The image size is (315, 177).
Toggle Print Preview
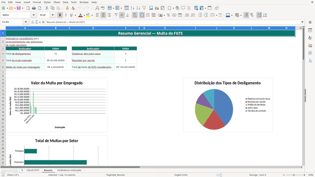(x=39, y=8)
